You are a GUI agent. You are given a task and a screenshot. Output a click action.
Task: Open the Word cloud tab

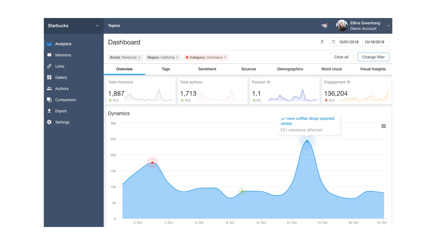331,69
